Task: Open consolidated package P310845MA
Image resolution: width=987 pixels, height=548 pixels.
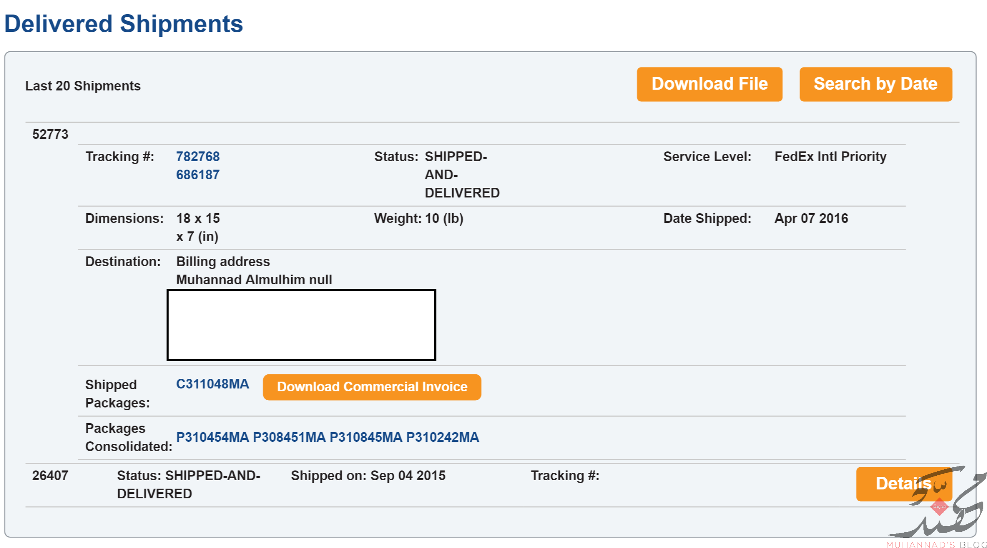Action: [366, 437]
